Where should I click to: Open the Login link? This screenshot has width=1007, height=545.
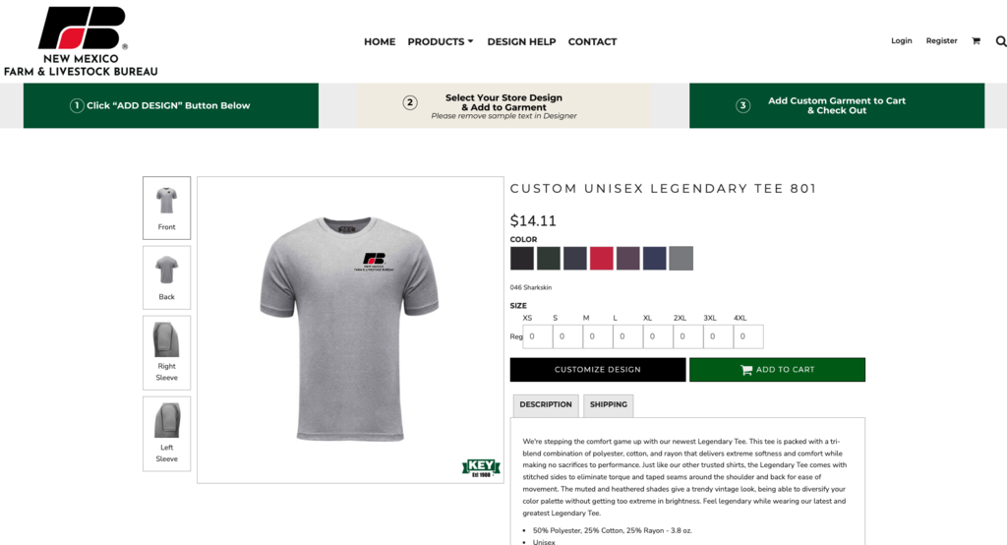coord(901,40)
